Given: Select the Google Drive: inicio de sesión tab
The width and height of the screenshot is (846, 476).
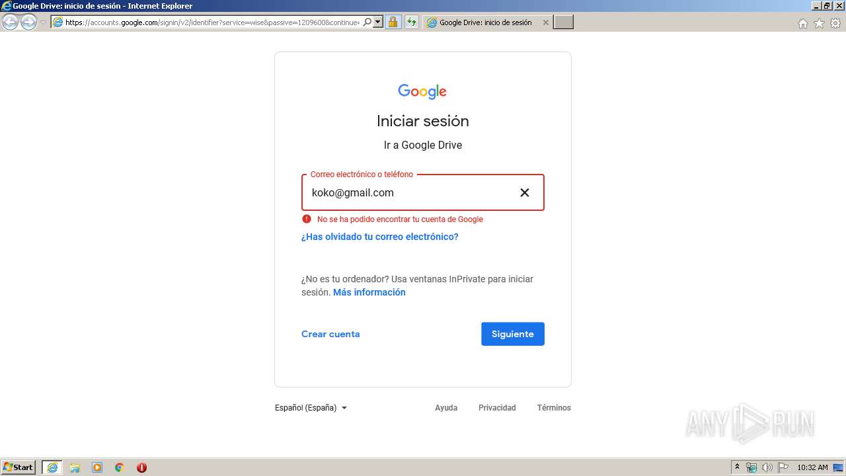Looking at the screenshot, I should [486, 22].
